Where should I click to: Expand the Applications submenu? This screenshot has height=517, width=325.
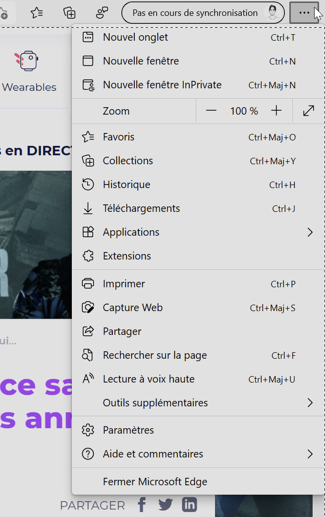coord(198,232)
